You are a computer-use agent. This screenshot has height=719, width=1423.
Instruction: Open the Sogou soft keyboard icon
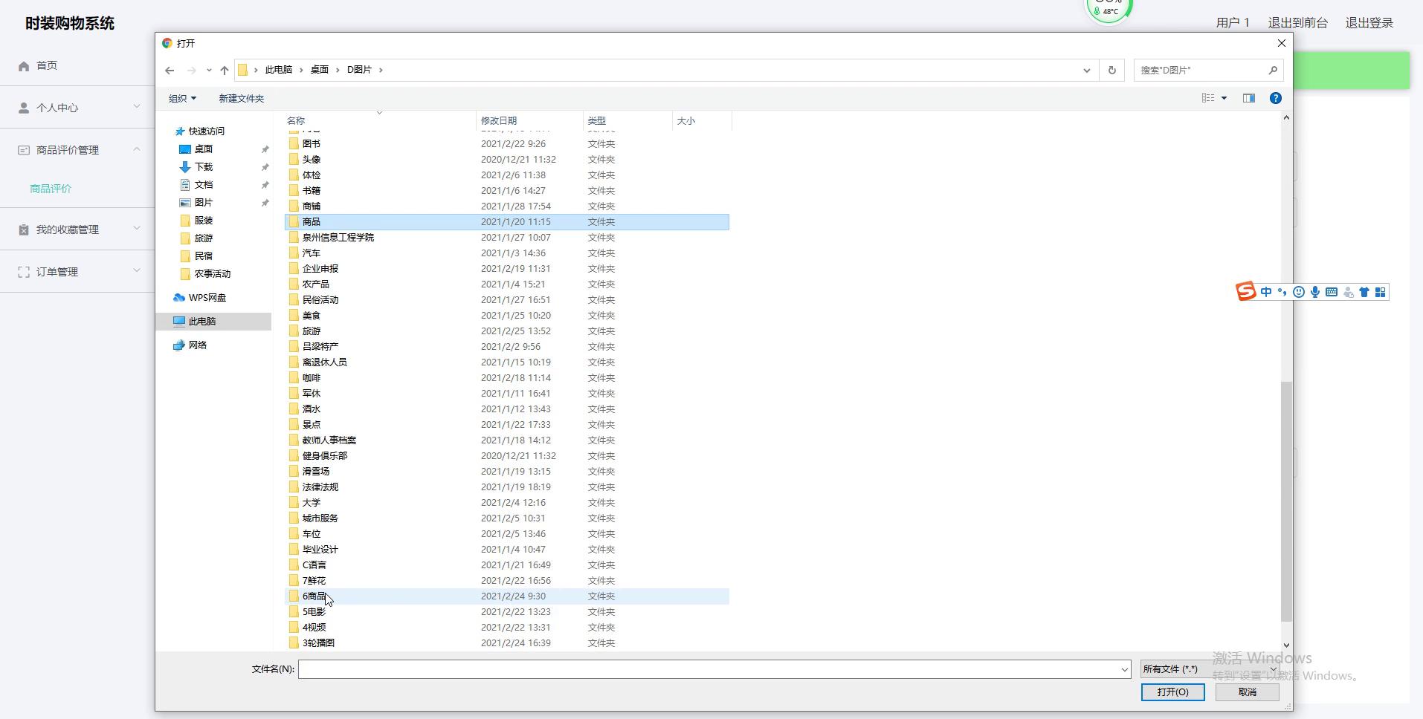click(1332, 292)
